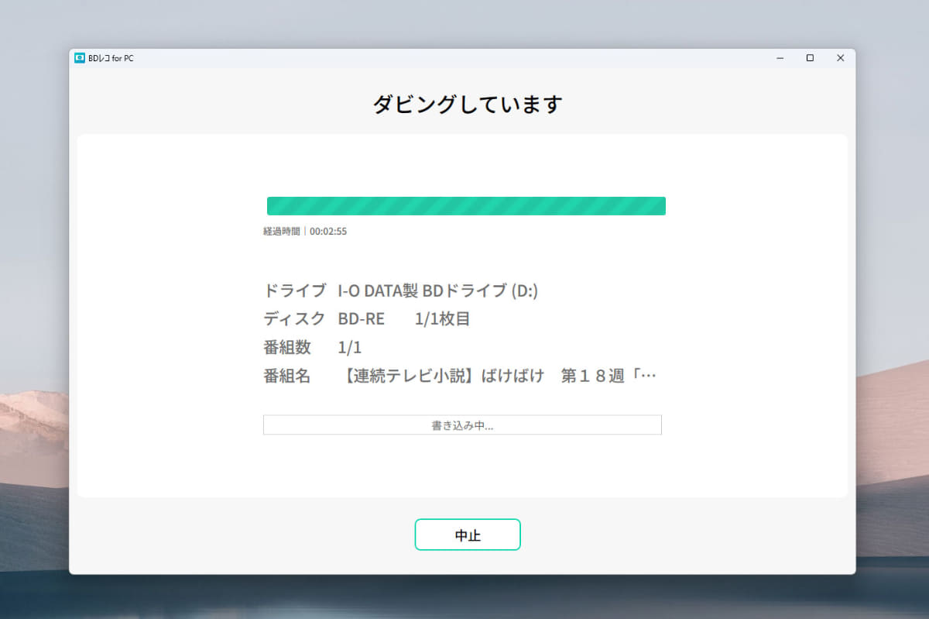Click the 経過時間 elapsed time label
The width and height of the screenshot is (929, 619).
tap(282, 230)
